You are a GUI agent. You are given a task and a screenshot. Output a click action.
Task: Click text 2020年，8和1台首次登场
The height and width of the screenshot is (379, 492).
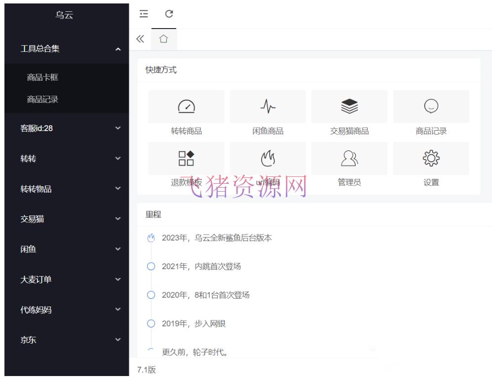pyautogui.click(x=205, y=295)
